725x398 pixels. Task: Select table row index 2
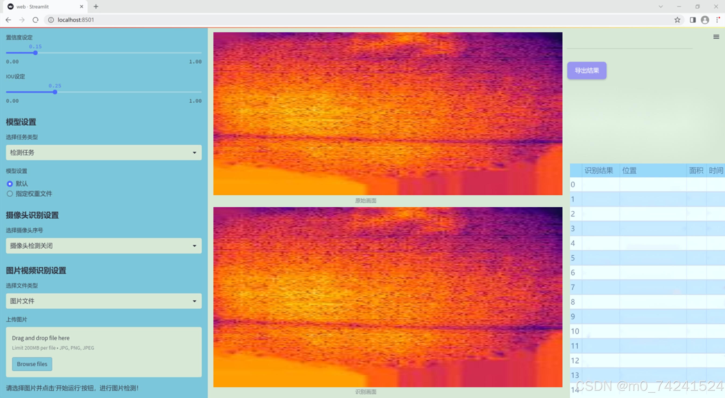[647, 214]
